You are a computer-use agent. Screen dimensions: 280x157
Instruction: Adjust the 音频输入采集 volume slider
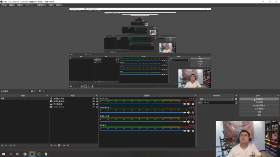pyautogui.click(x=143, y=122)
